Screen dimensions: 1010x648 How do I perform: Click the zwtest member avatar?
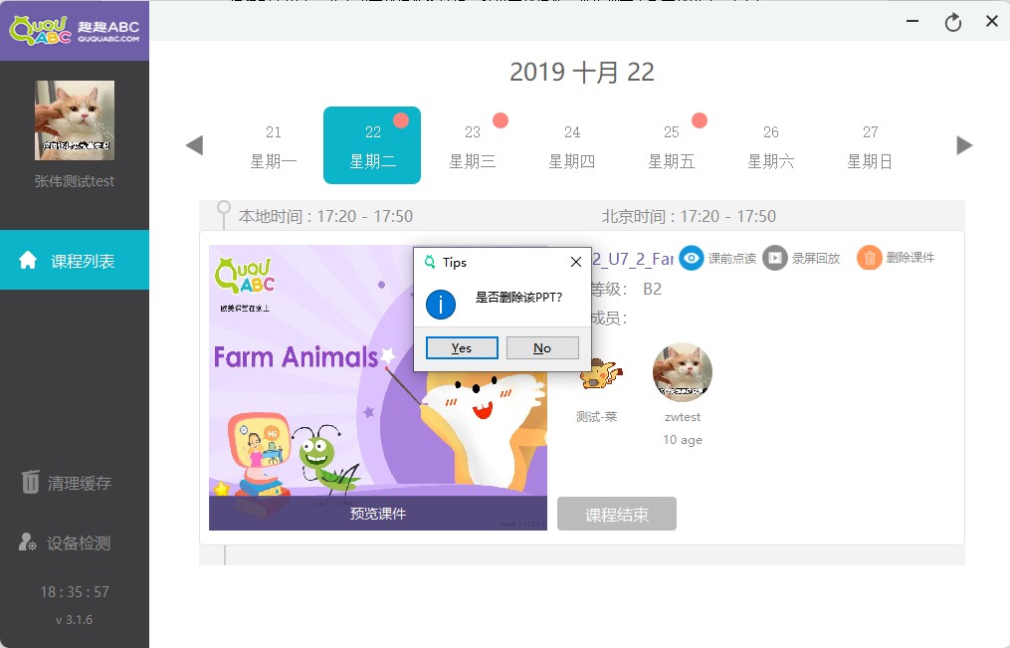point(683,372)
